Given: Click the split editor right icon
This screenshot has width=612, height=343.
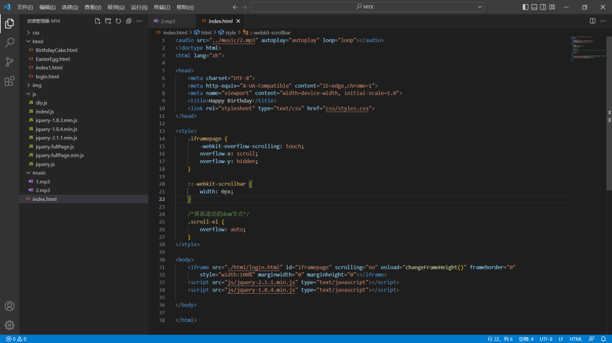Looking at the screenshot, I should click(x=593, y=21).
